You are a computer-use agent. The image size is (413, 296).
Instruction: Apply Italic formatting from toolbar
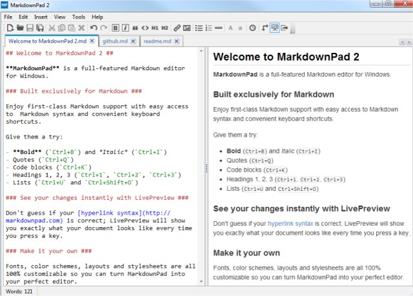click(125, 28)
